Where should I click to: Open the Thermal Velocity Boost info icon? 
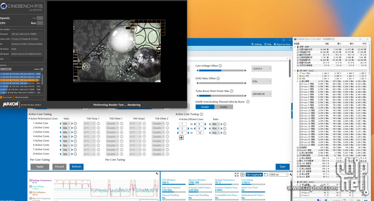248,102
